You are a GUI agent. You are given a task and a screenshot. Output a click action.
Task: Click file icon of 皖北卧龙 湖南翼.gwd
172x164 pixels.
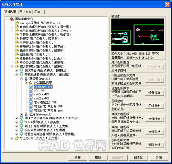[x=31, y=110]
